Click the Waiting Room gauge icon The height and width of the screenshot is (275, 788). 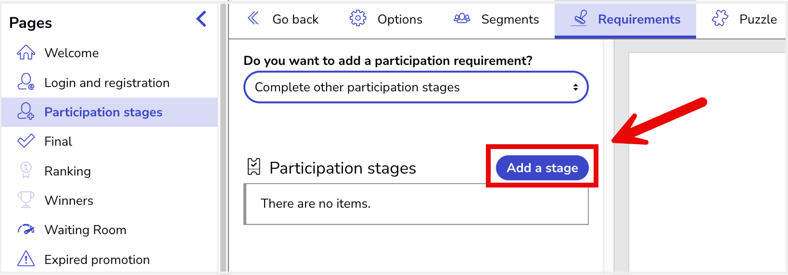26,229
